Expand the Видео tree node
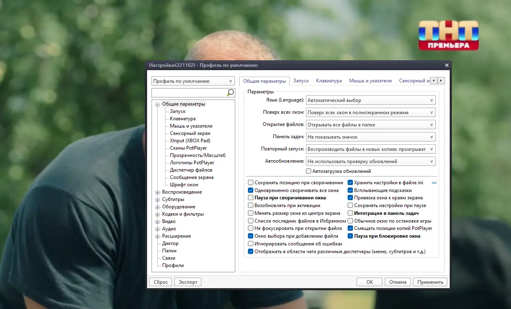 pos(157,222)
